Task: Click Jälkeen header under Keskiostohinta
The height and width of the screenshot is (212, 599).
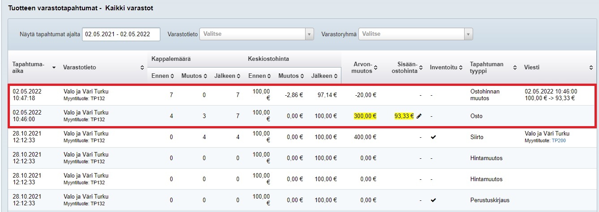Action: coord(324,76)
